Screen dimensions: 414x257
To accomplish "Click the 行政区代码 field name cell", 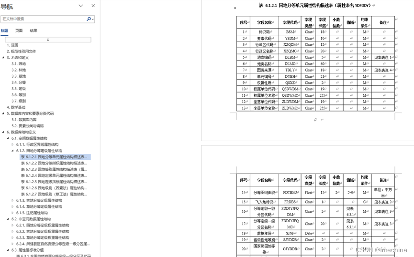I will coord(264,45).
